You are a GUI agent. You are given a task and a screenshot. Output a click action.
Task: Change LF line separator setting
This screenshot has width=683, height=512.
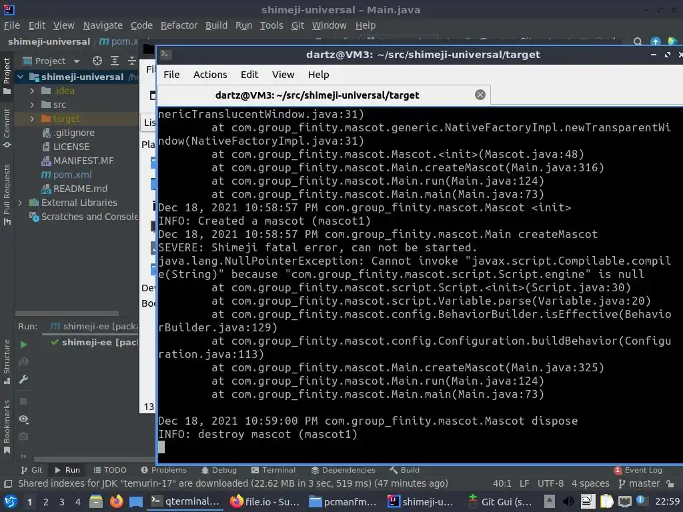pos(524,484)
